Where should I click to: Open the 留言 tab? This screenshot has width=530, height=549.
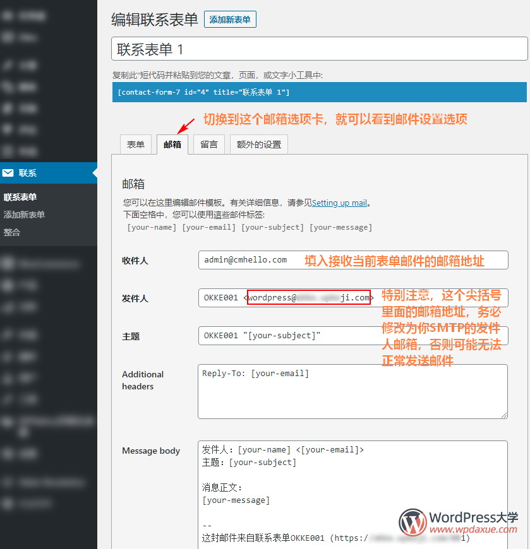click(209, 145)
